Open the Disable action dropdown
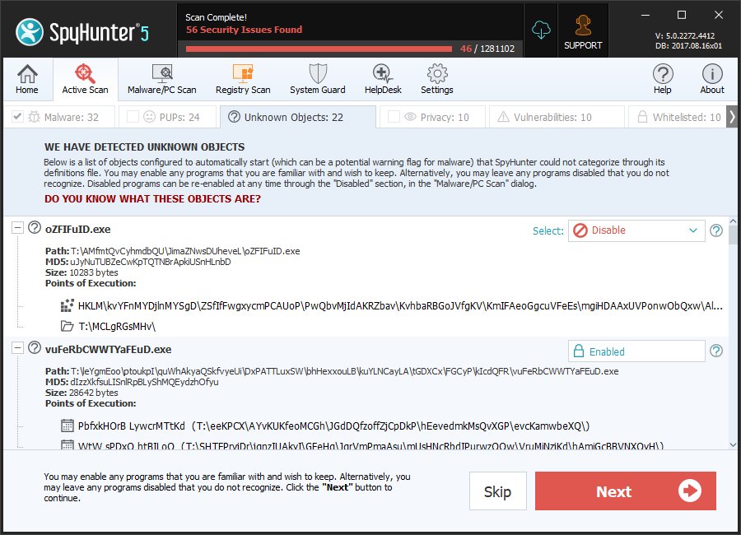Screen dimensions: 741x535 click(636, 230)
